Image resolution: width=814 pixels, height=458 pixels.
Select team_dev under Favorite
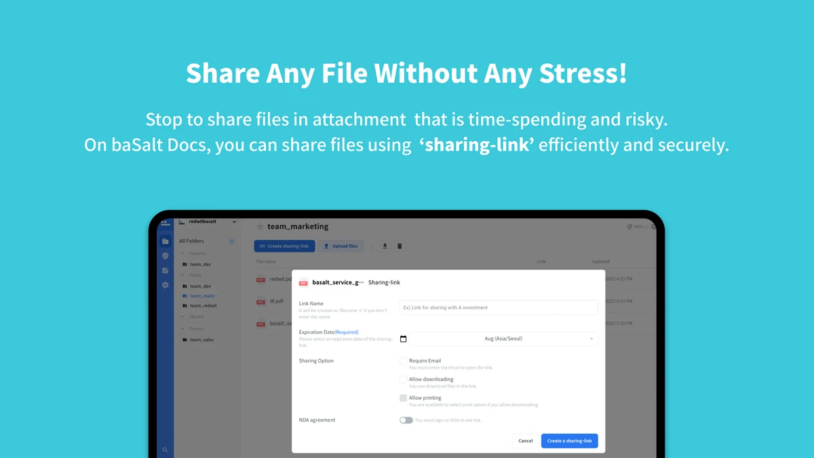(200, 265)
